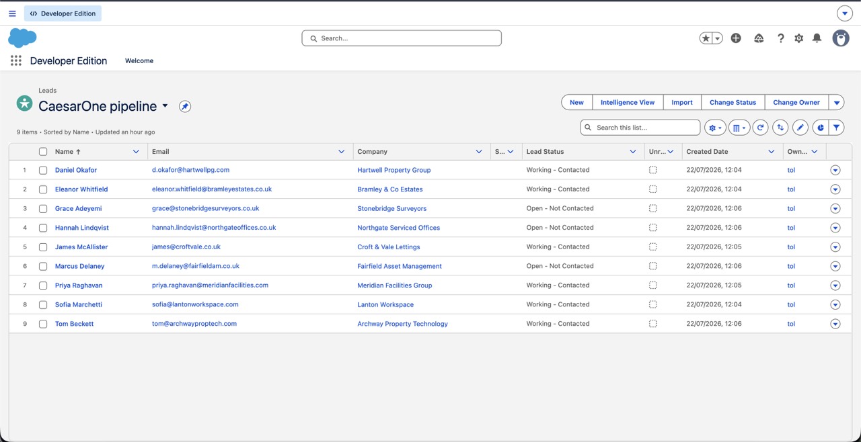Open the Hartwell Property Group company link
The height and width of the screenshot is (442, 861).
pos(394,170)
